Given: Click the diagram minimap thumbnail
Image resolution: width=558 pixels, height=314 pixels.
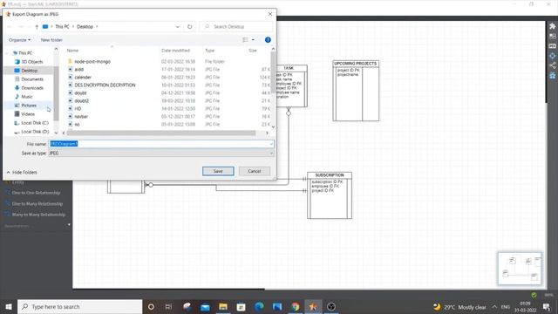Looking at the screenshot, I should (520, 269).
